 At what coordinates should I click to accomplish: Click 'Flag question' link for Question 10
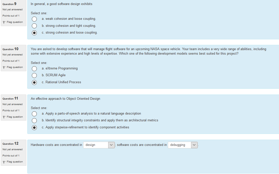click(15, 67)
